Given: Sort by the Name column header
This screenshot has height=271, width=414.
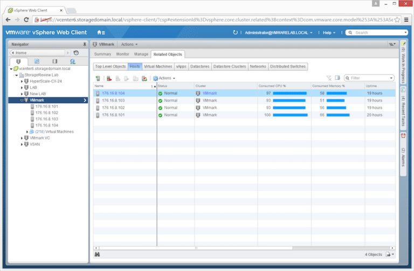Looking at the screenshot, I should tap(125, 86).
